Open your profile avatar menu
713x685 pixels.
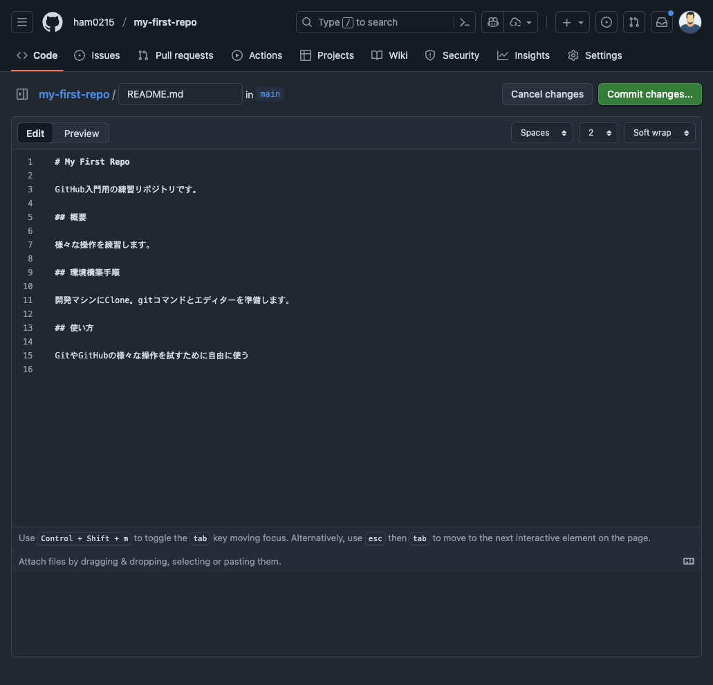pos(689,21)
